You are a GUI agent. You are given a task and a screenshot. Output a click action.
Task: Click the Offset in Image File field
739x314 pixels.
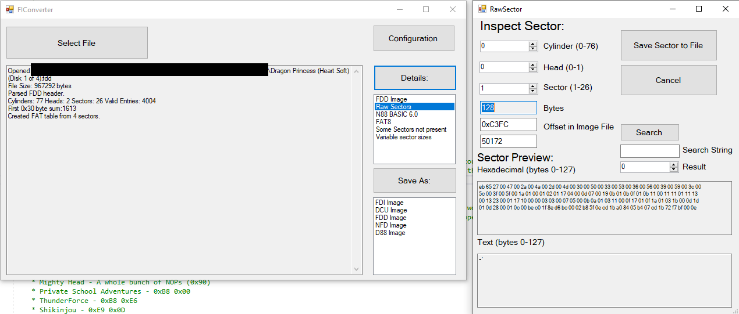click(x=508, y=125)
